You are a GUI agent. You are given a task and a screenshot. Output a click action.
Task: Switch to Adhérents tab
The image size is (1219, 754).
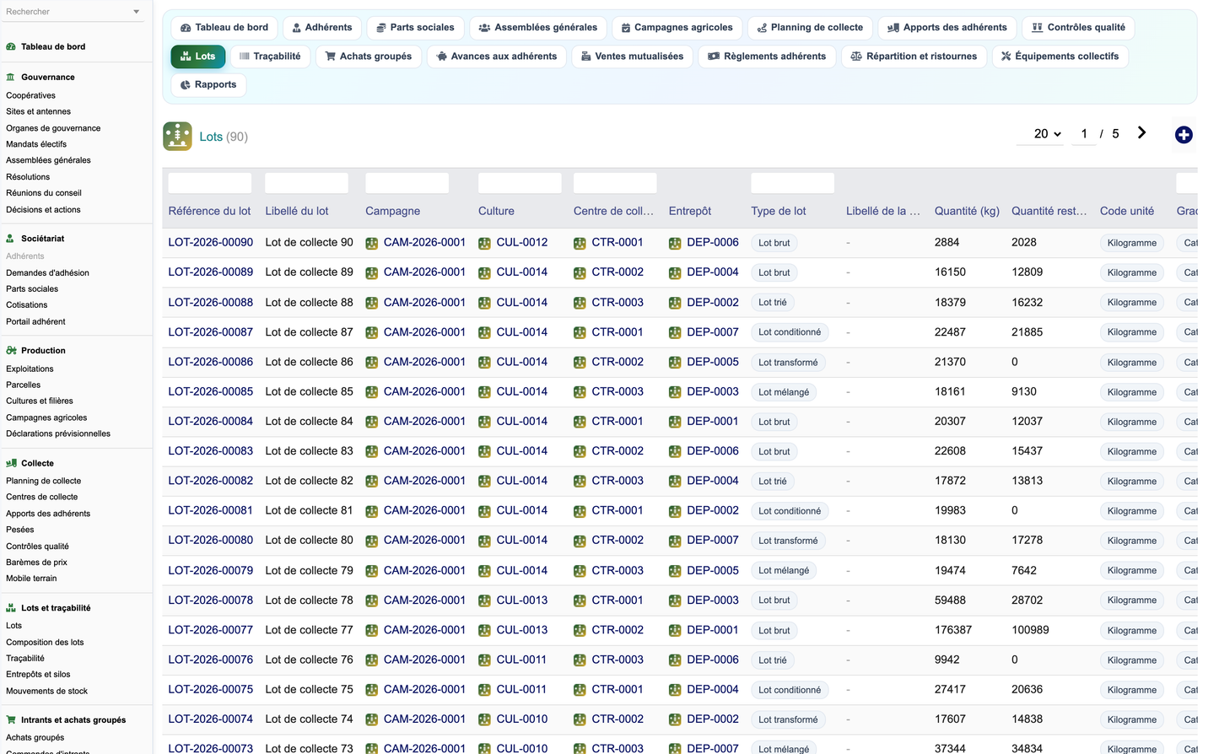tap(322, 28)
